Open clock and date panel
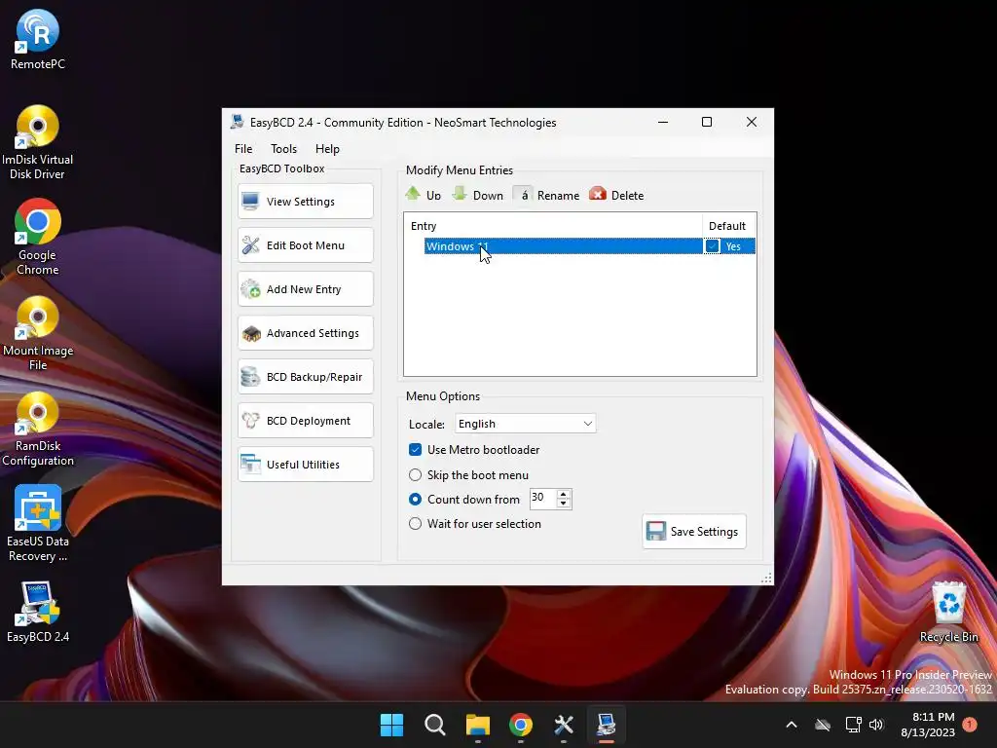Viewport: 997px width, 748px height. (928, 725)
